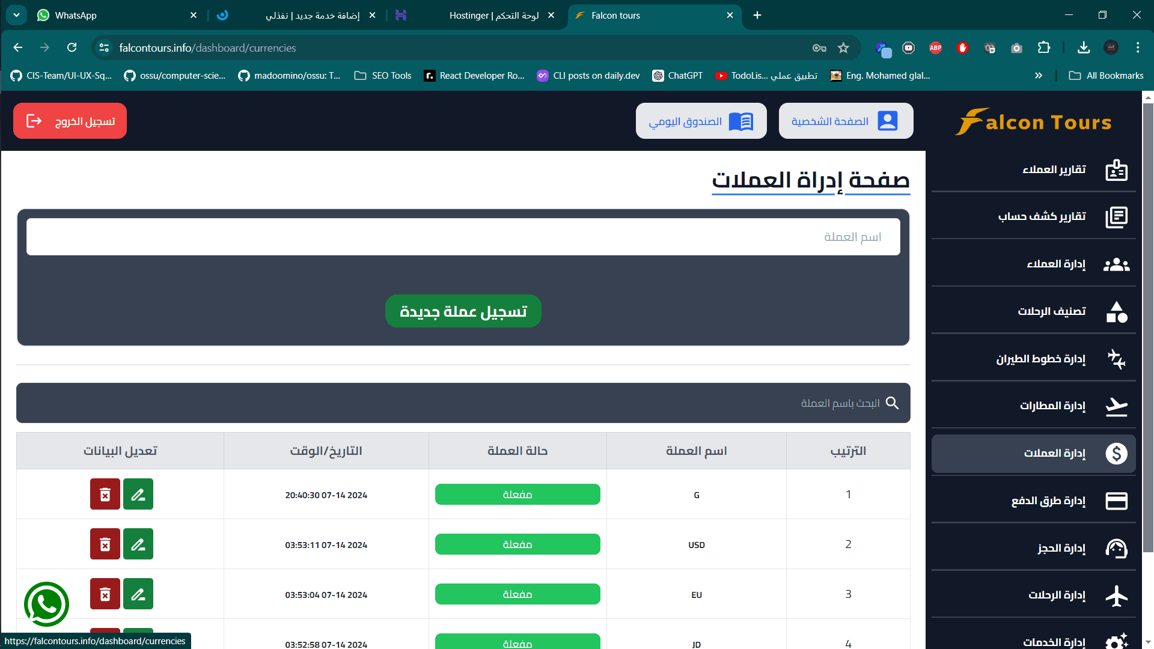The height and width of the screenshot is (649, 1154).
Task: Open the floating WhatsApp chat icon
Action: [46, 604]
